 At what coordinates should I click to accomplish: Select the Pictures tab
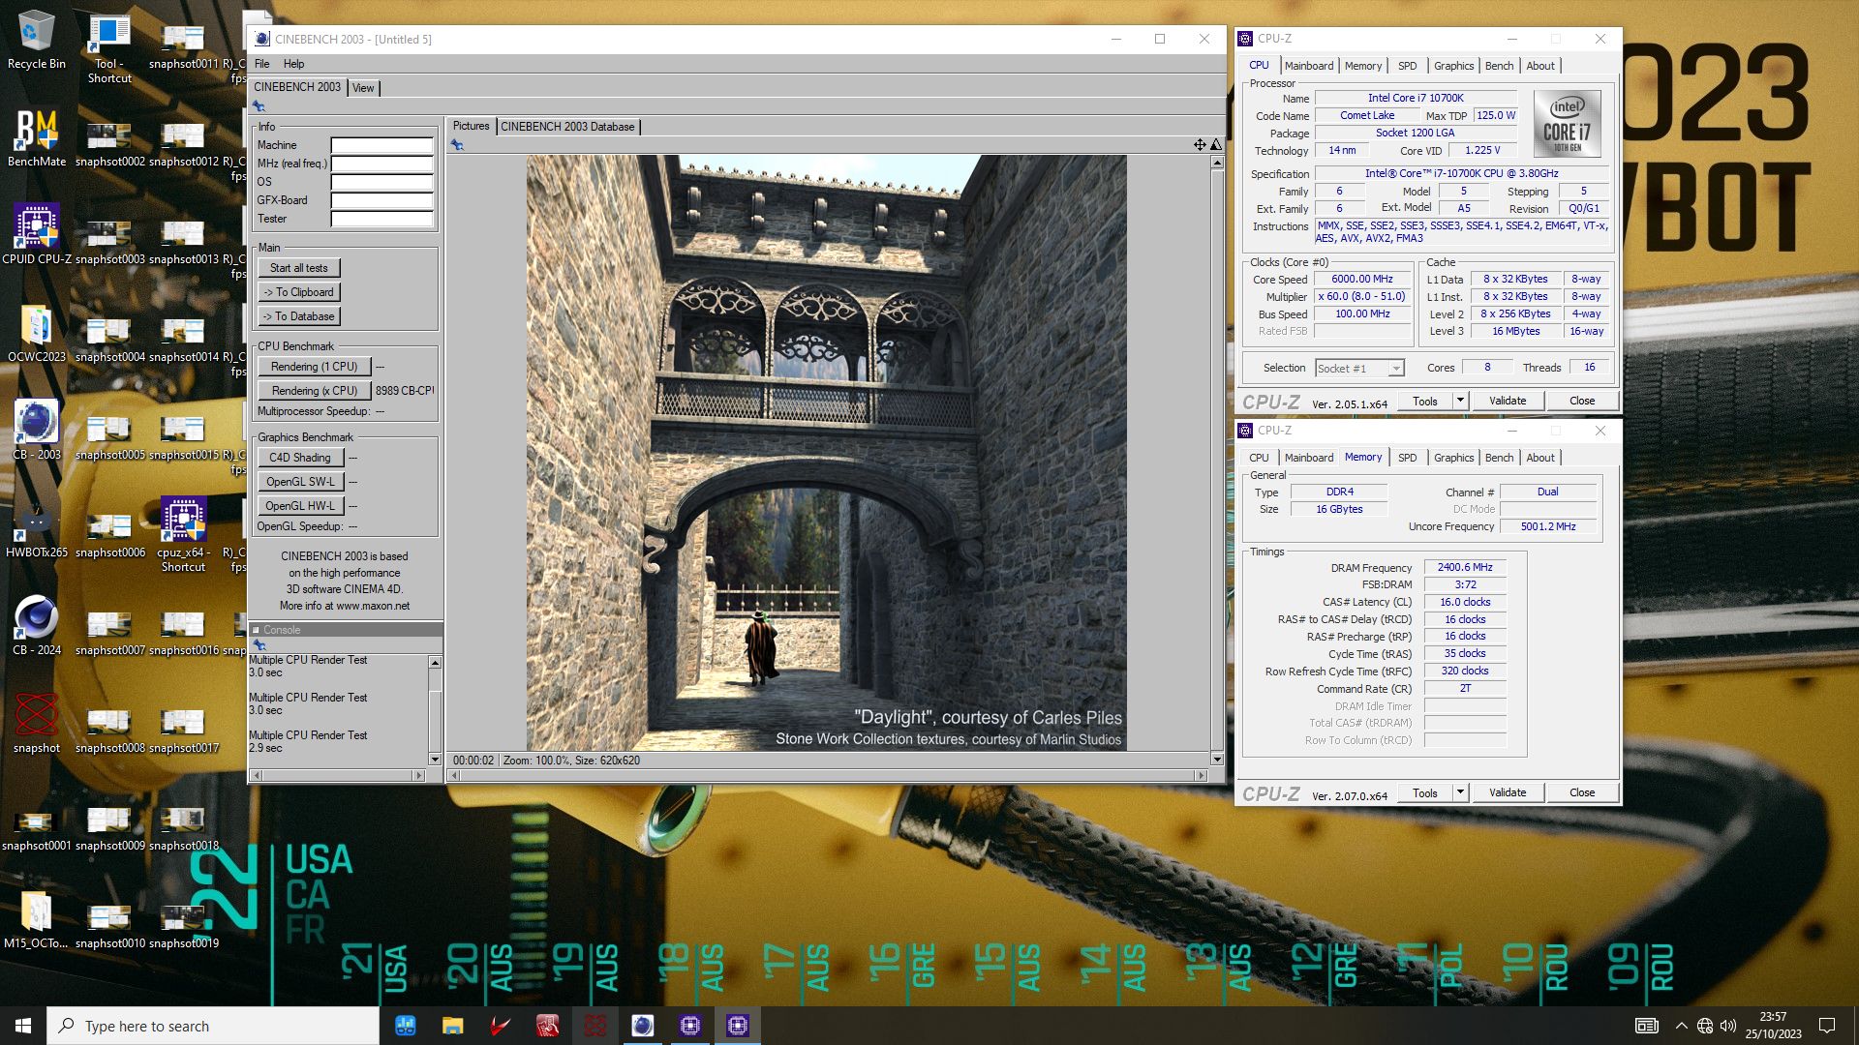tap(472, 126)
